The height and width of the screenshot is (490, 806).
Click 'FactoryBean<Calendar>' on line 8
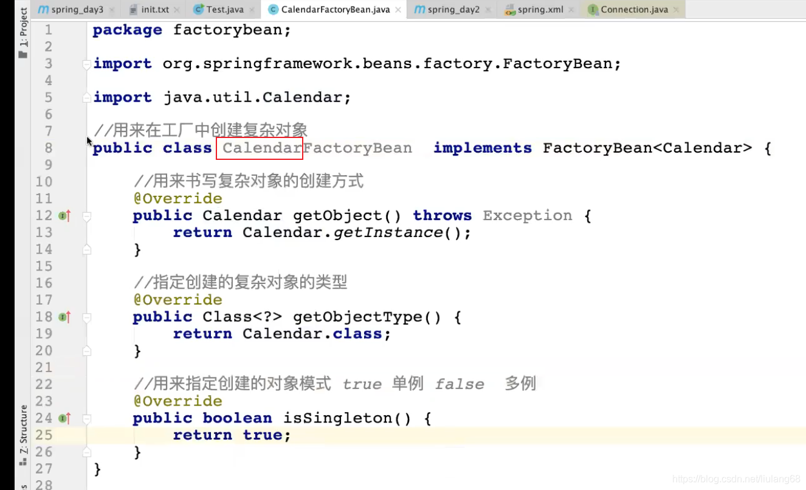tap(647, 148)
